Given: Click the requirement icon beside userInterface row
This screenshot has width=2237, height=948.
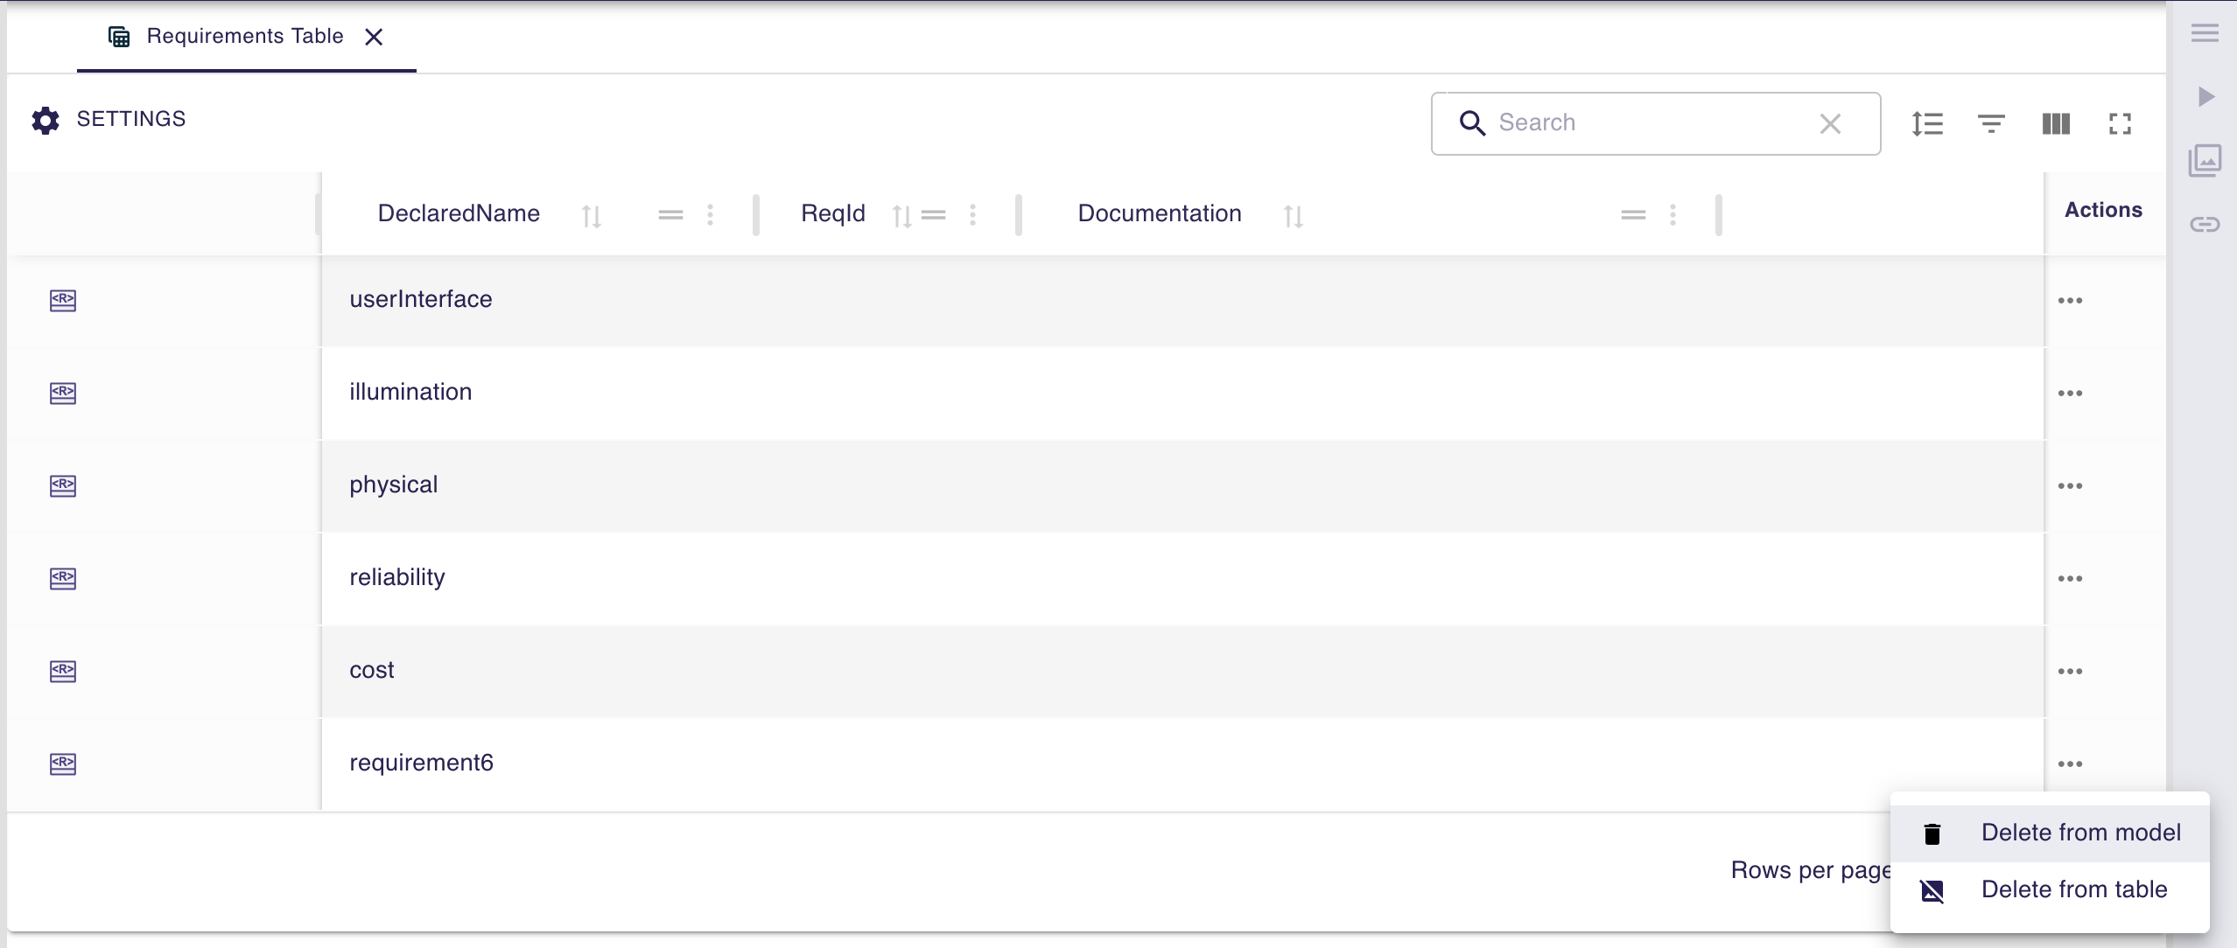Looking at the screenshot, I should 62,301.
